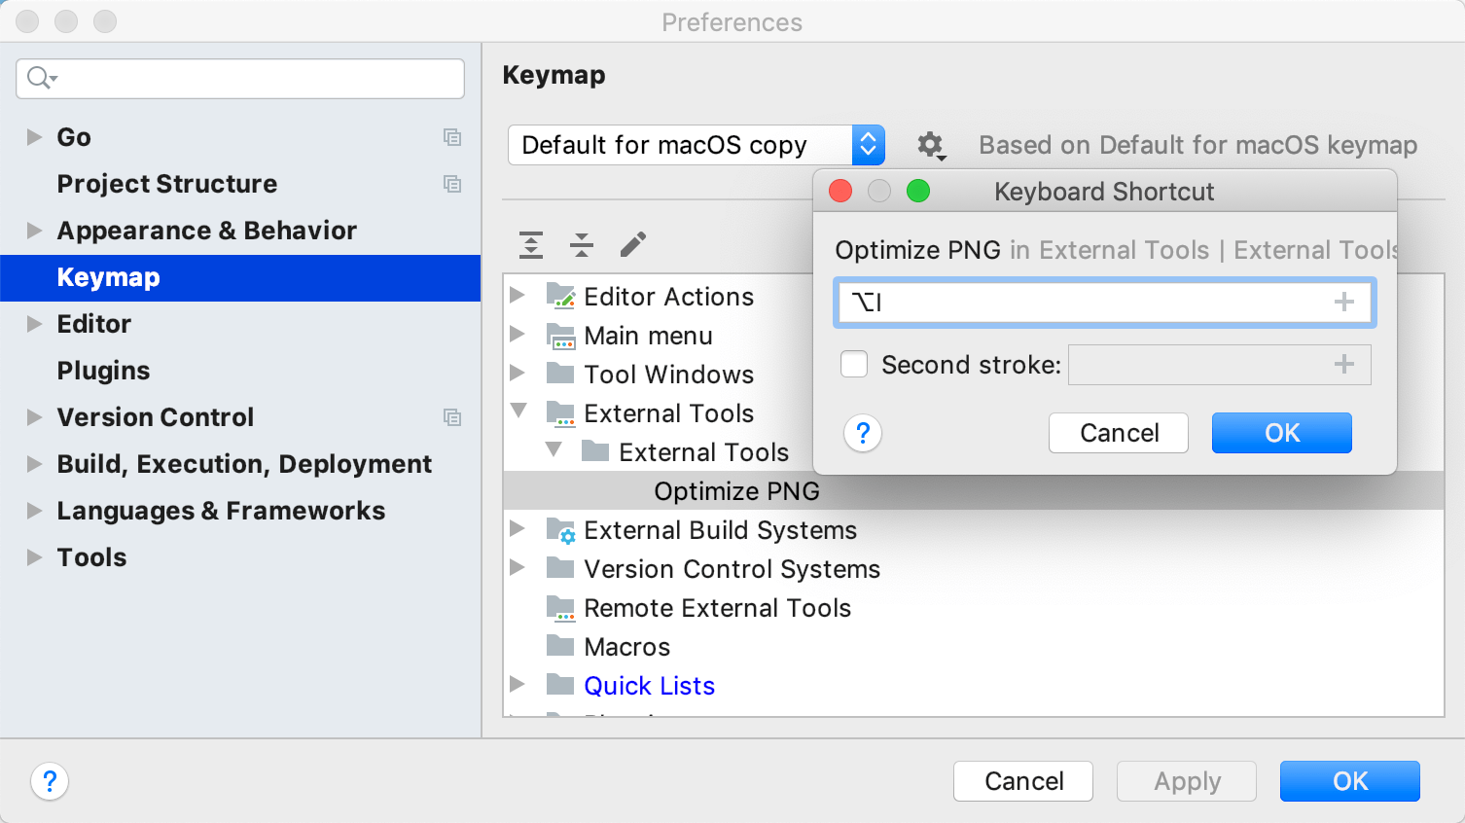This screenshot has width=1465, height=823.
Task: Click the expand all shortcuts icon
Action: tap(531, 245)
